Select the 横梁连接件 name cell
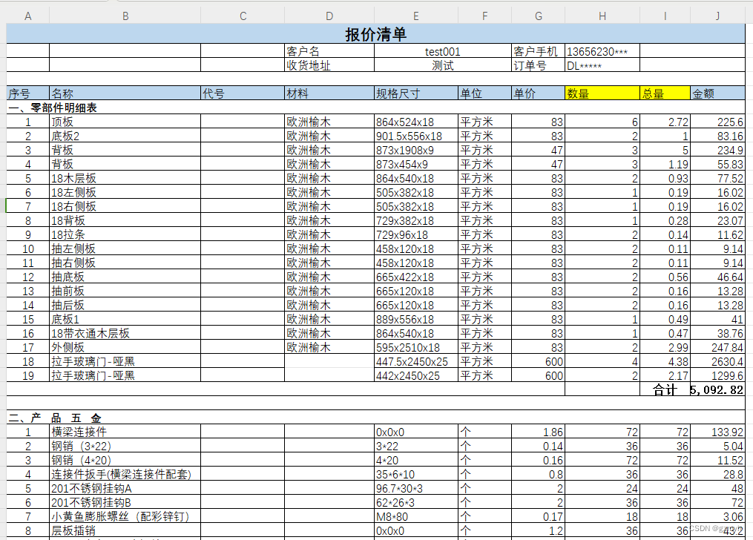This screenshot has height=540, width=753. point(125,432)
